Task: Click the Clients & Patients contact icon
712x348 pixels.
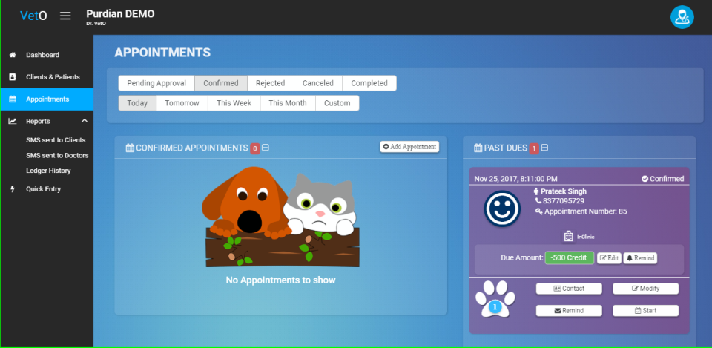Action: pos(13,77)
